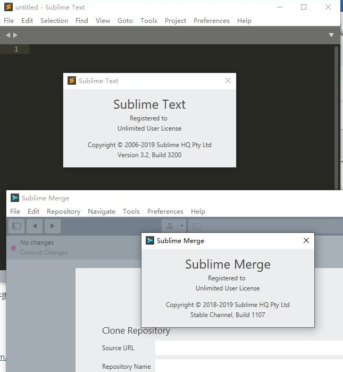This screenshot has height=372, width=343.
Task: Open the Navigate menu in Sublime Merge
Action: (x=102, y=212)
